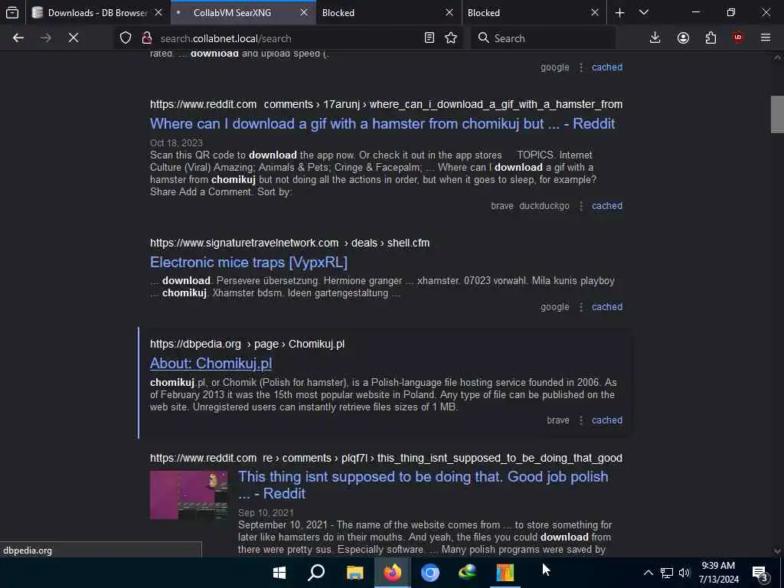Screen dimensions: 784x588
Task: Open the green globe app in the taskbar
Action: click(x=468, y=573)
